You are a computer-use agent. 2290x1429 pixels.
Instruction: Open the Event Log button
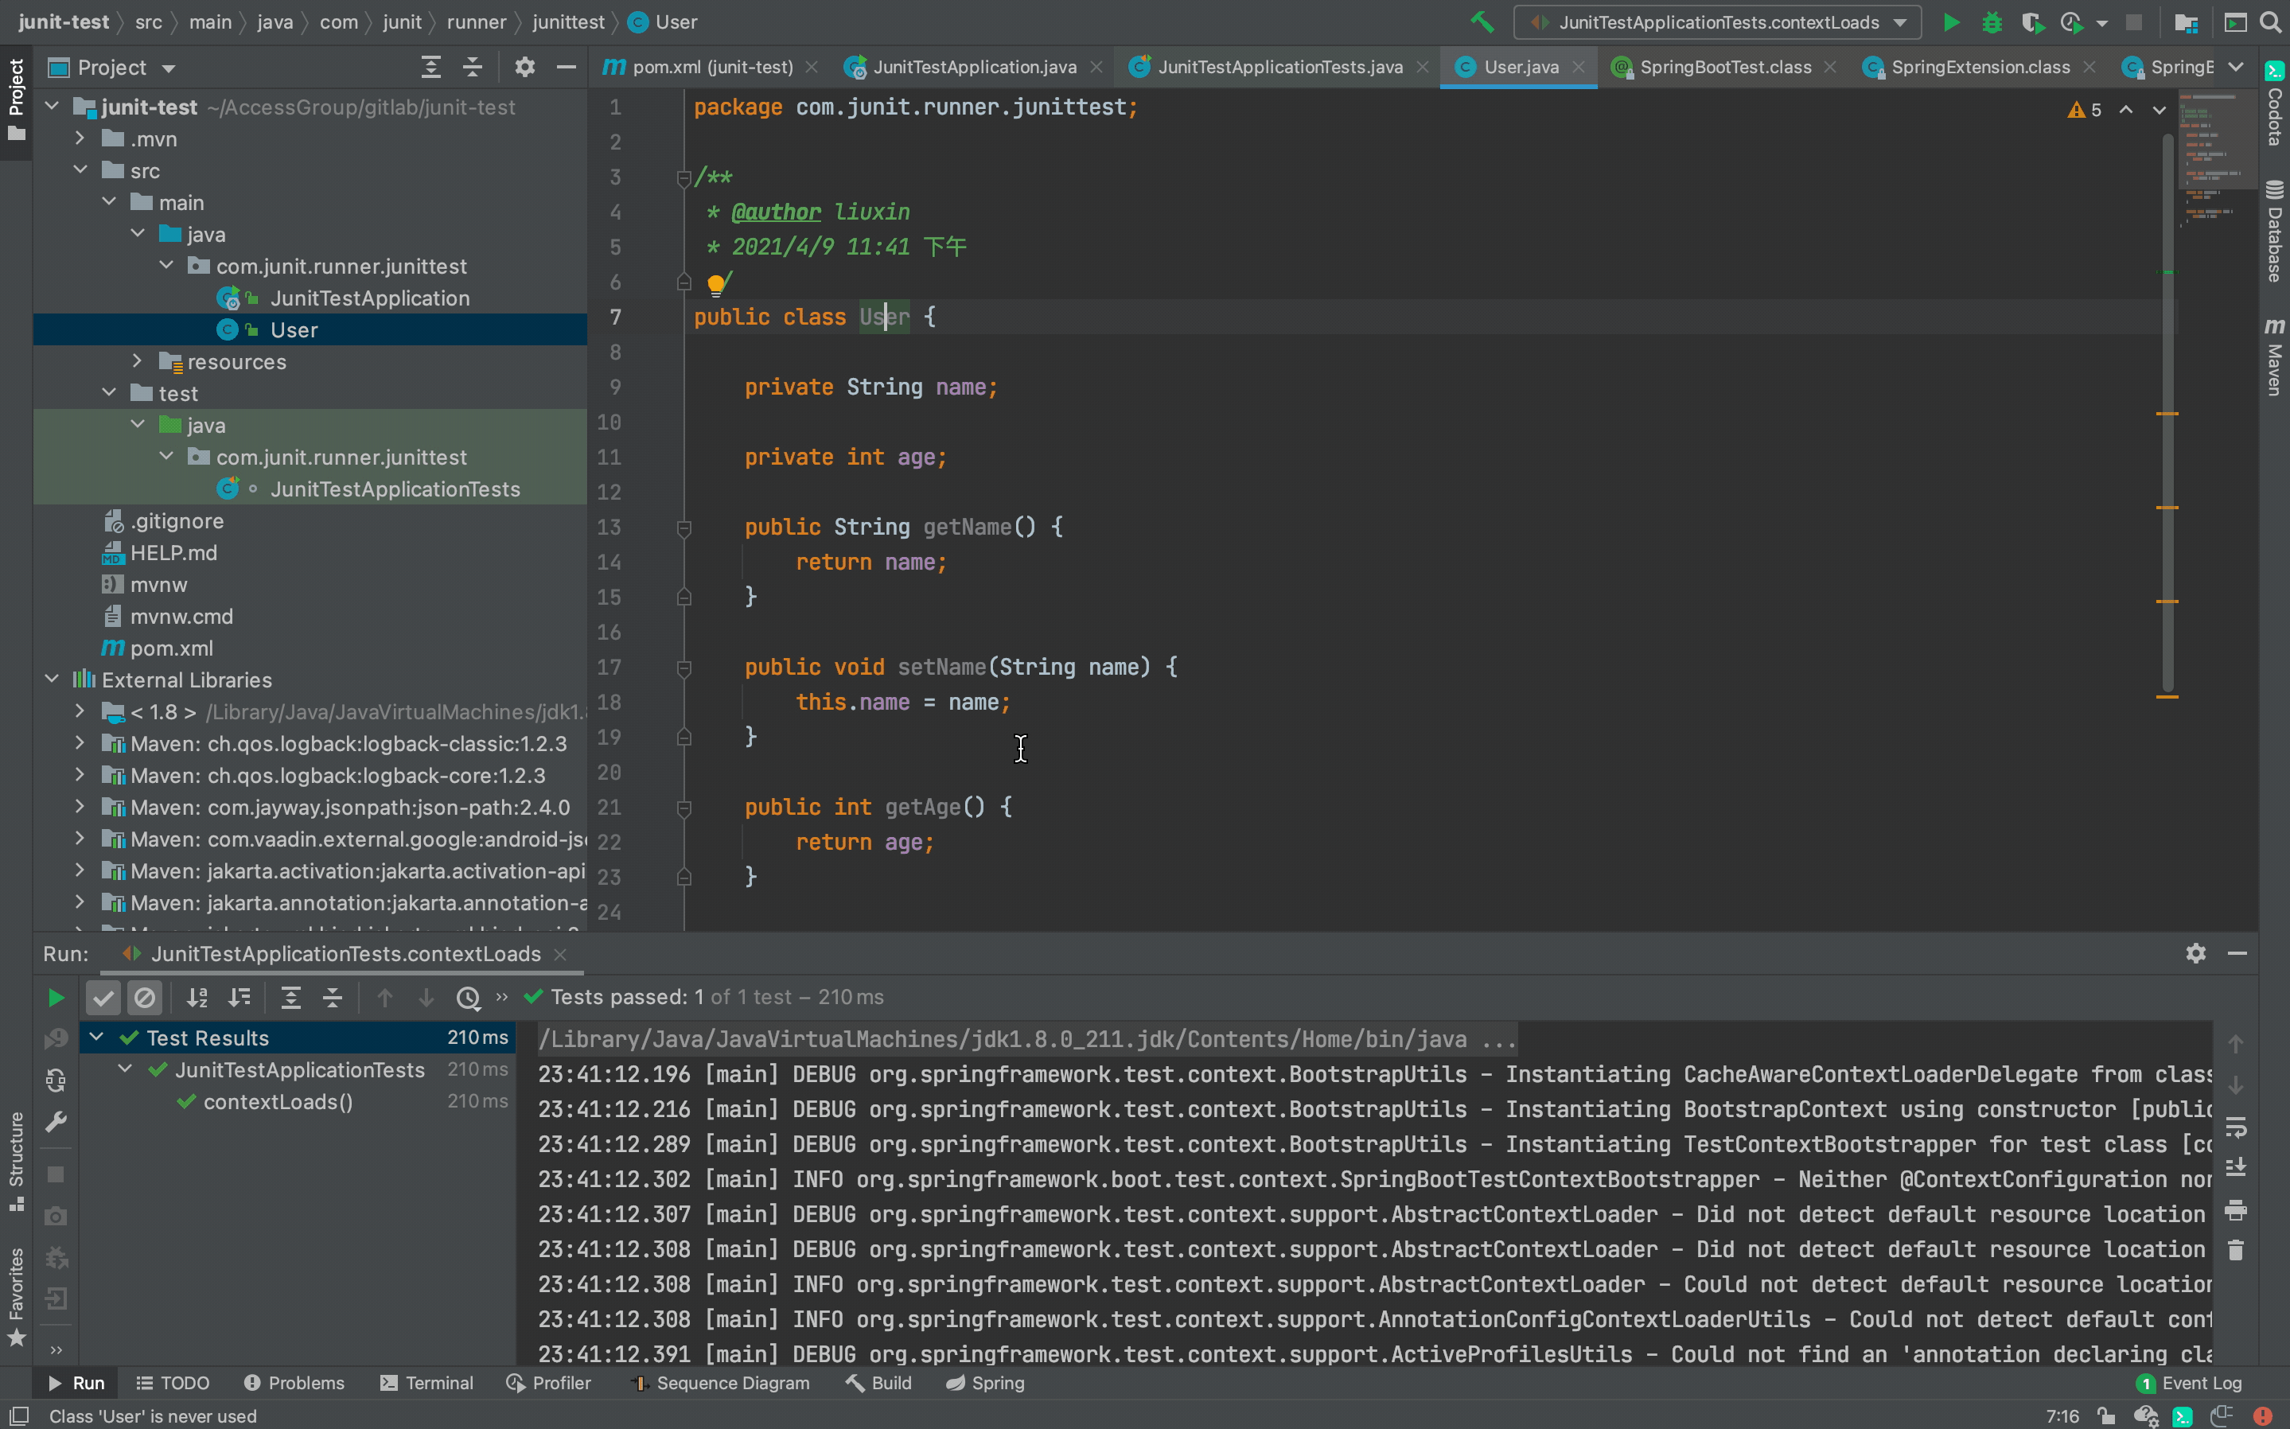[2189, 1383]
